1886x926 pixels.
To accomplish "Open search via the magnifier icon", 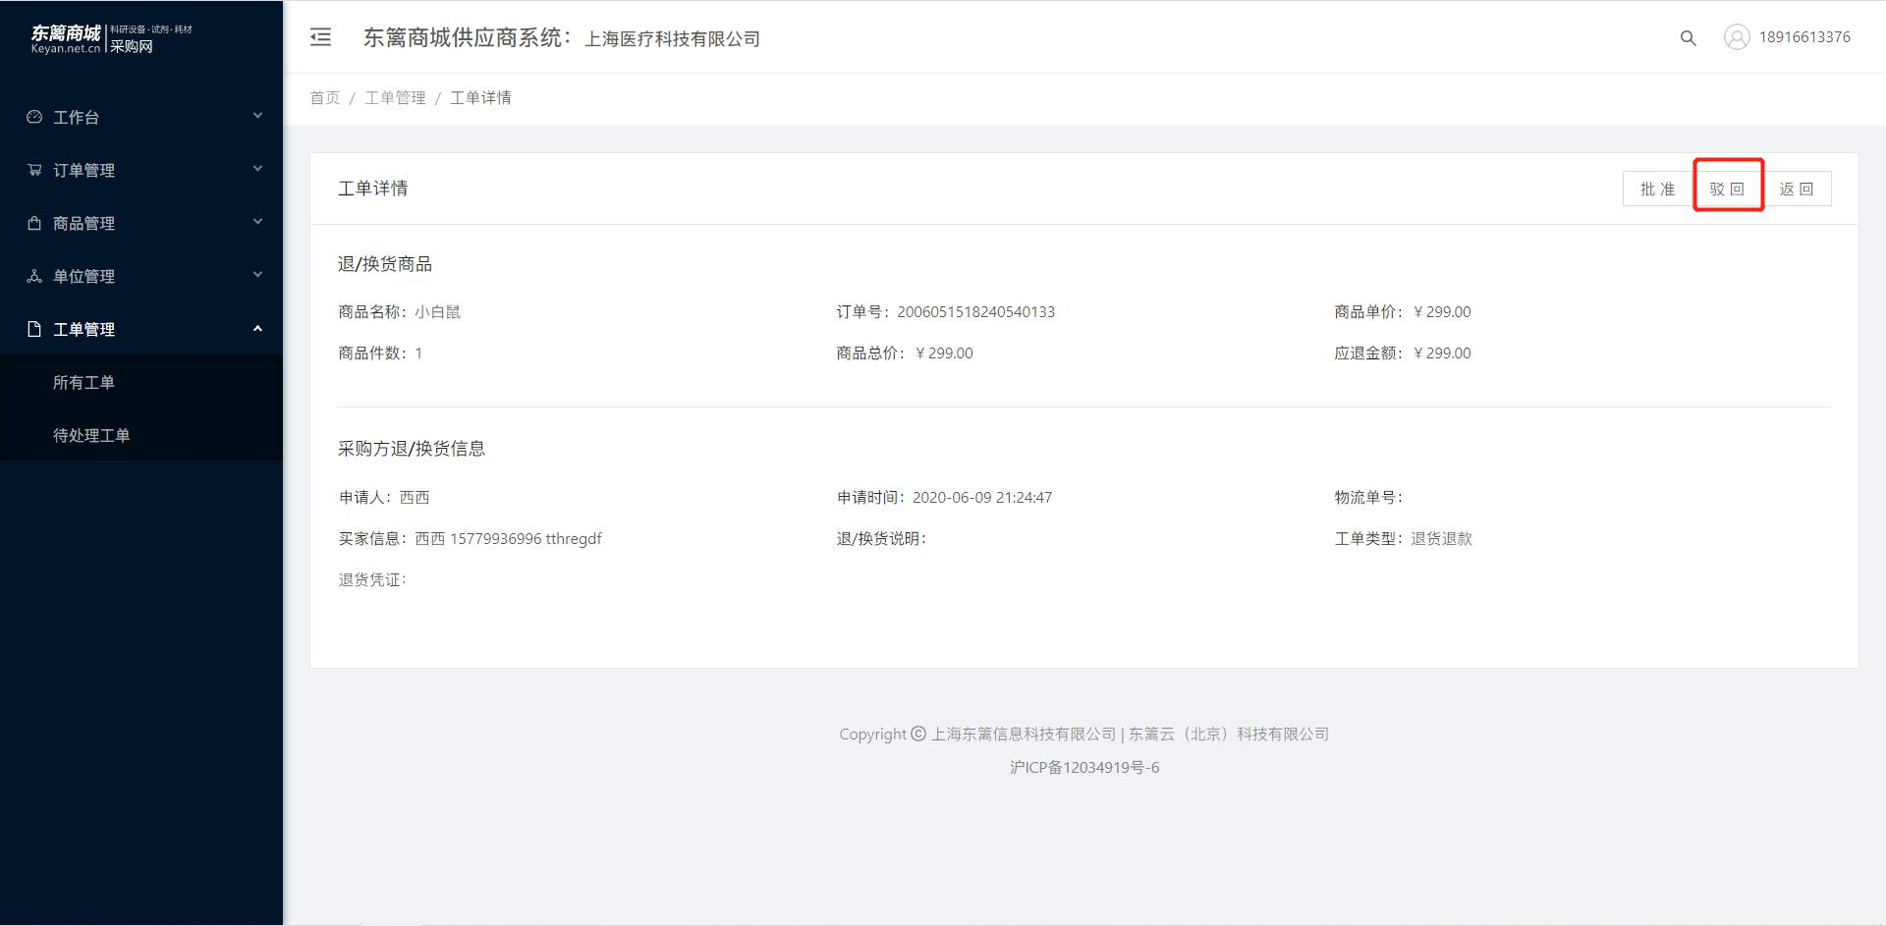I will 1688,38.
